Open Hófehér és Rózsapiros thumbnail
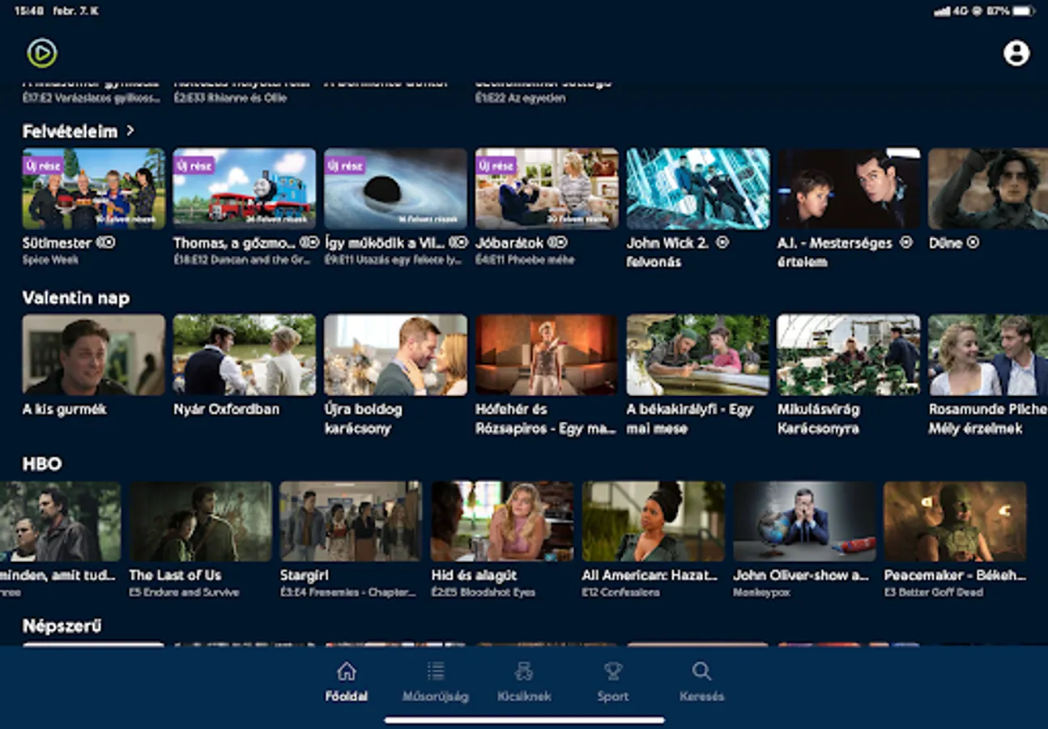This screenshot has width=1048, height=729. click(x=547, y=355)
